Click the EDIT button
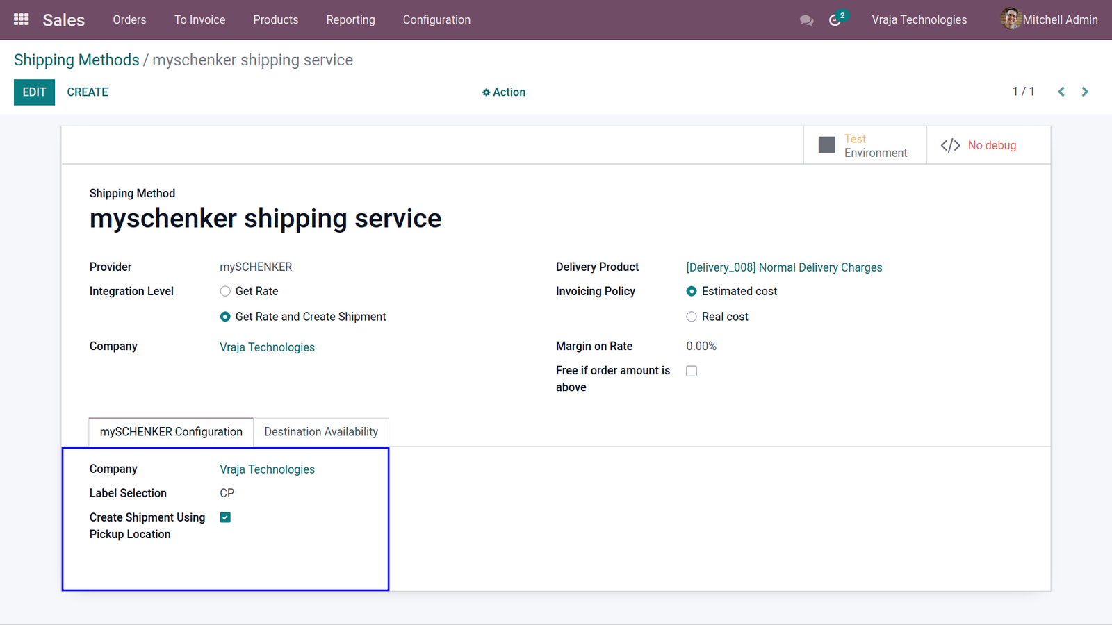 (x=34, y=92)
